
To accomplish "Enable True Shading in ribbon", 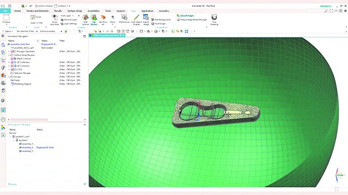I will point(214,19).
